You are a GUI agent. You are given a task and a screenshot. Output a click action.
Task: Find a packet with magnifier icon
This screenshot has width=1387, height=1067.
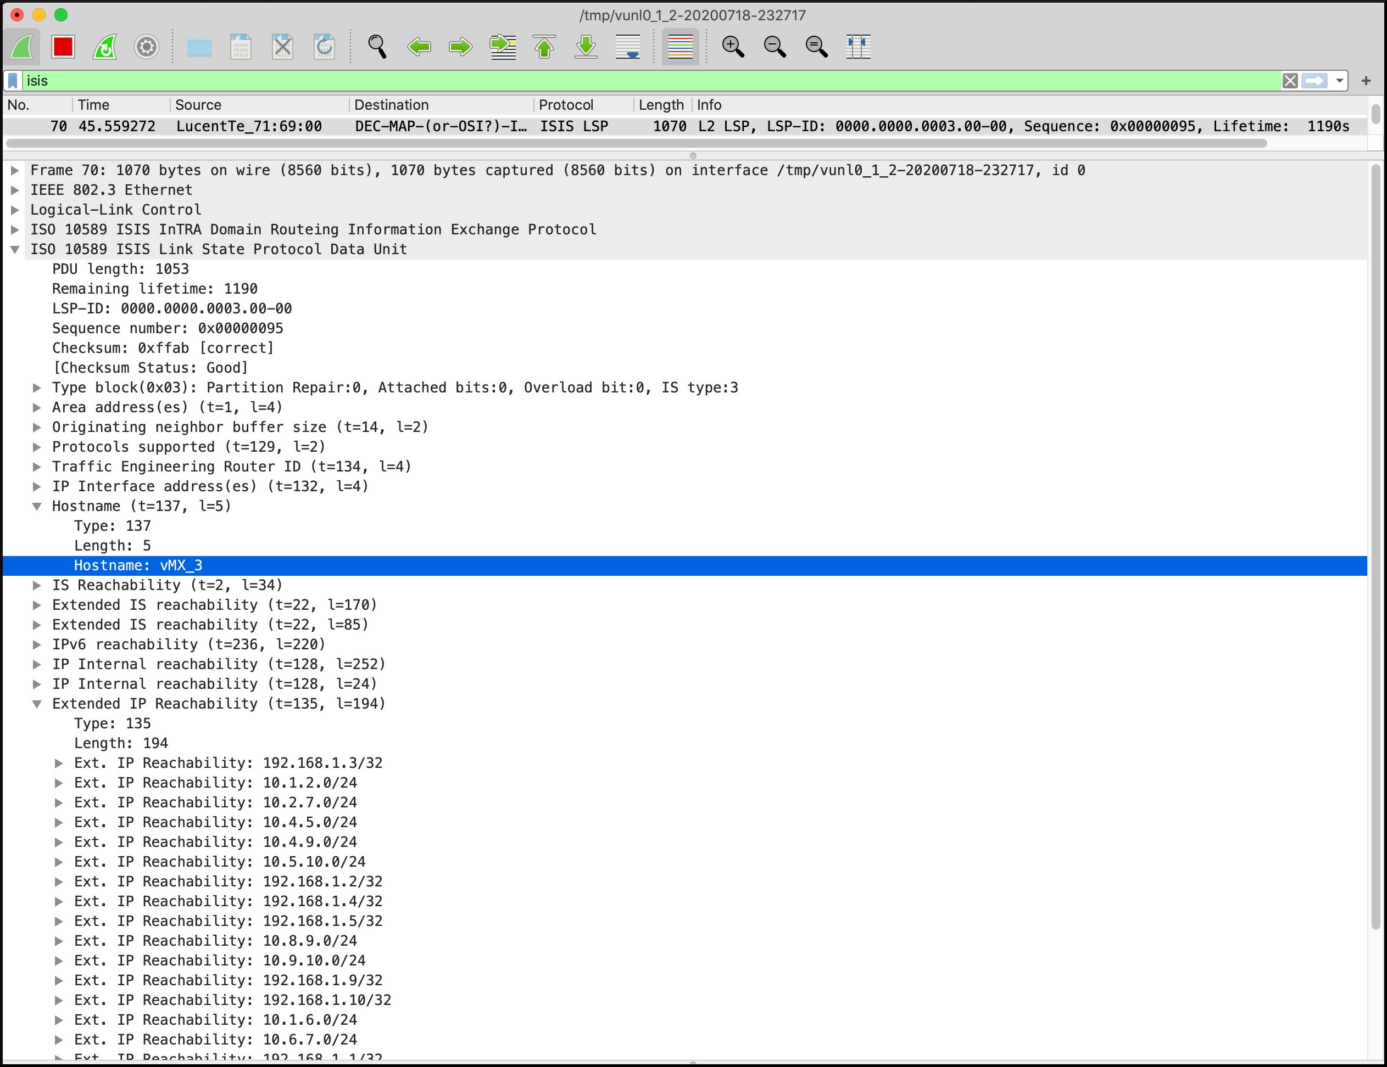tap(377, 47)
